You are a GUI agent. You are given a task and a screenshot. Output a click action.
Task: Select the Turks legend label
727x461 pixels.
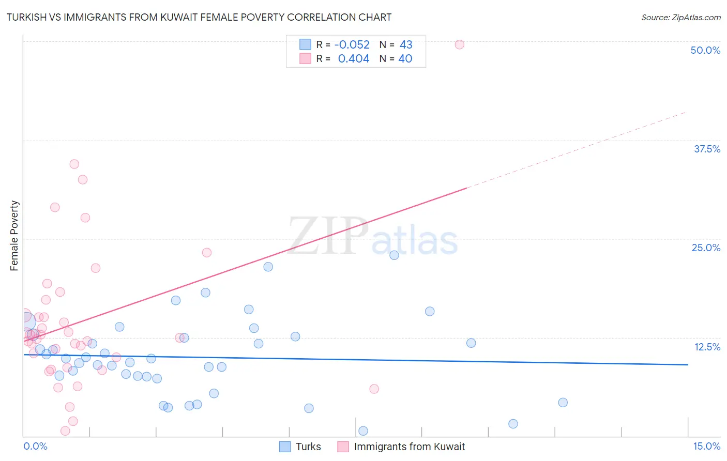coord(308,447)
